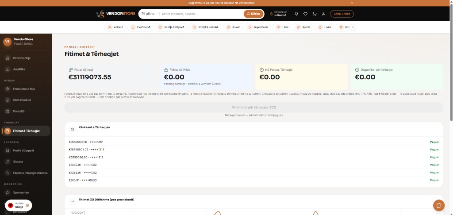Open Analitika in the sidebar

click(19, 69)
